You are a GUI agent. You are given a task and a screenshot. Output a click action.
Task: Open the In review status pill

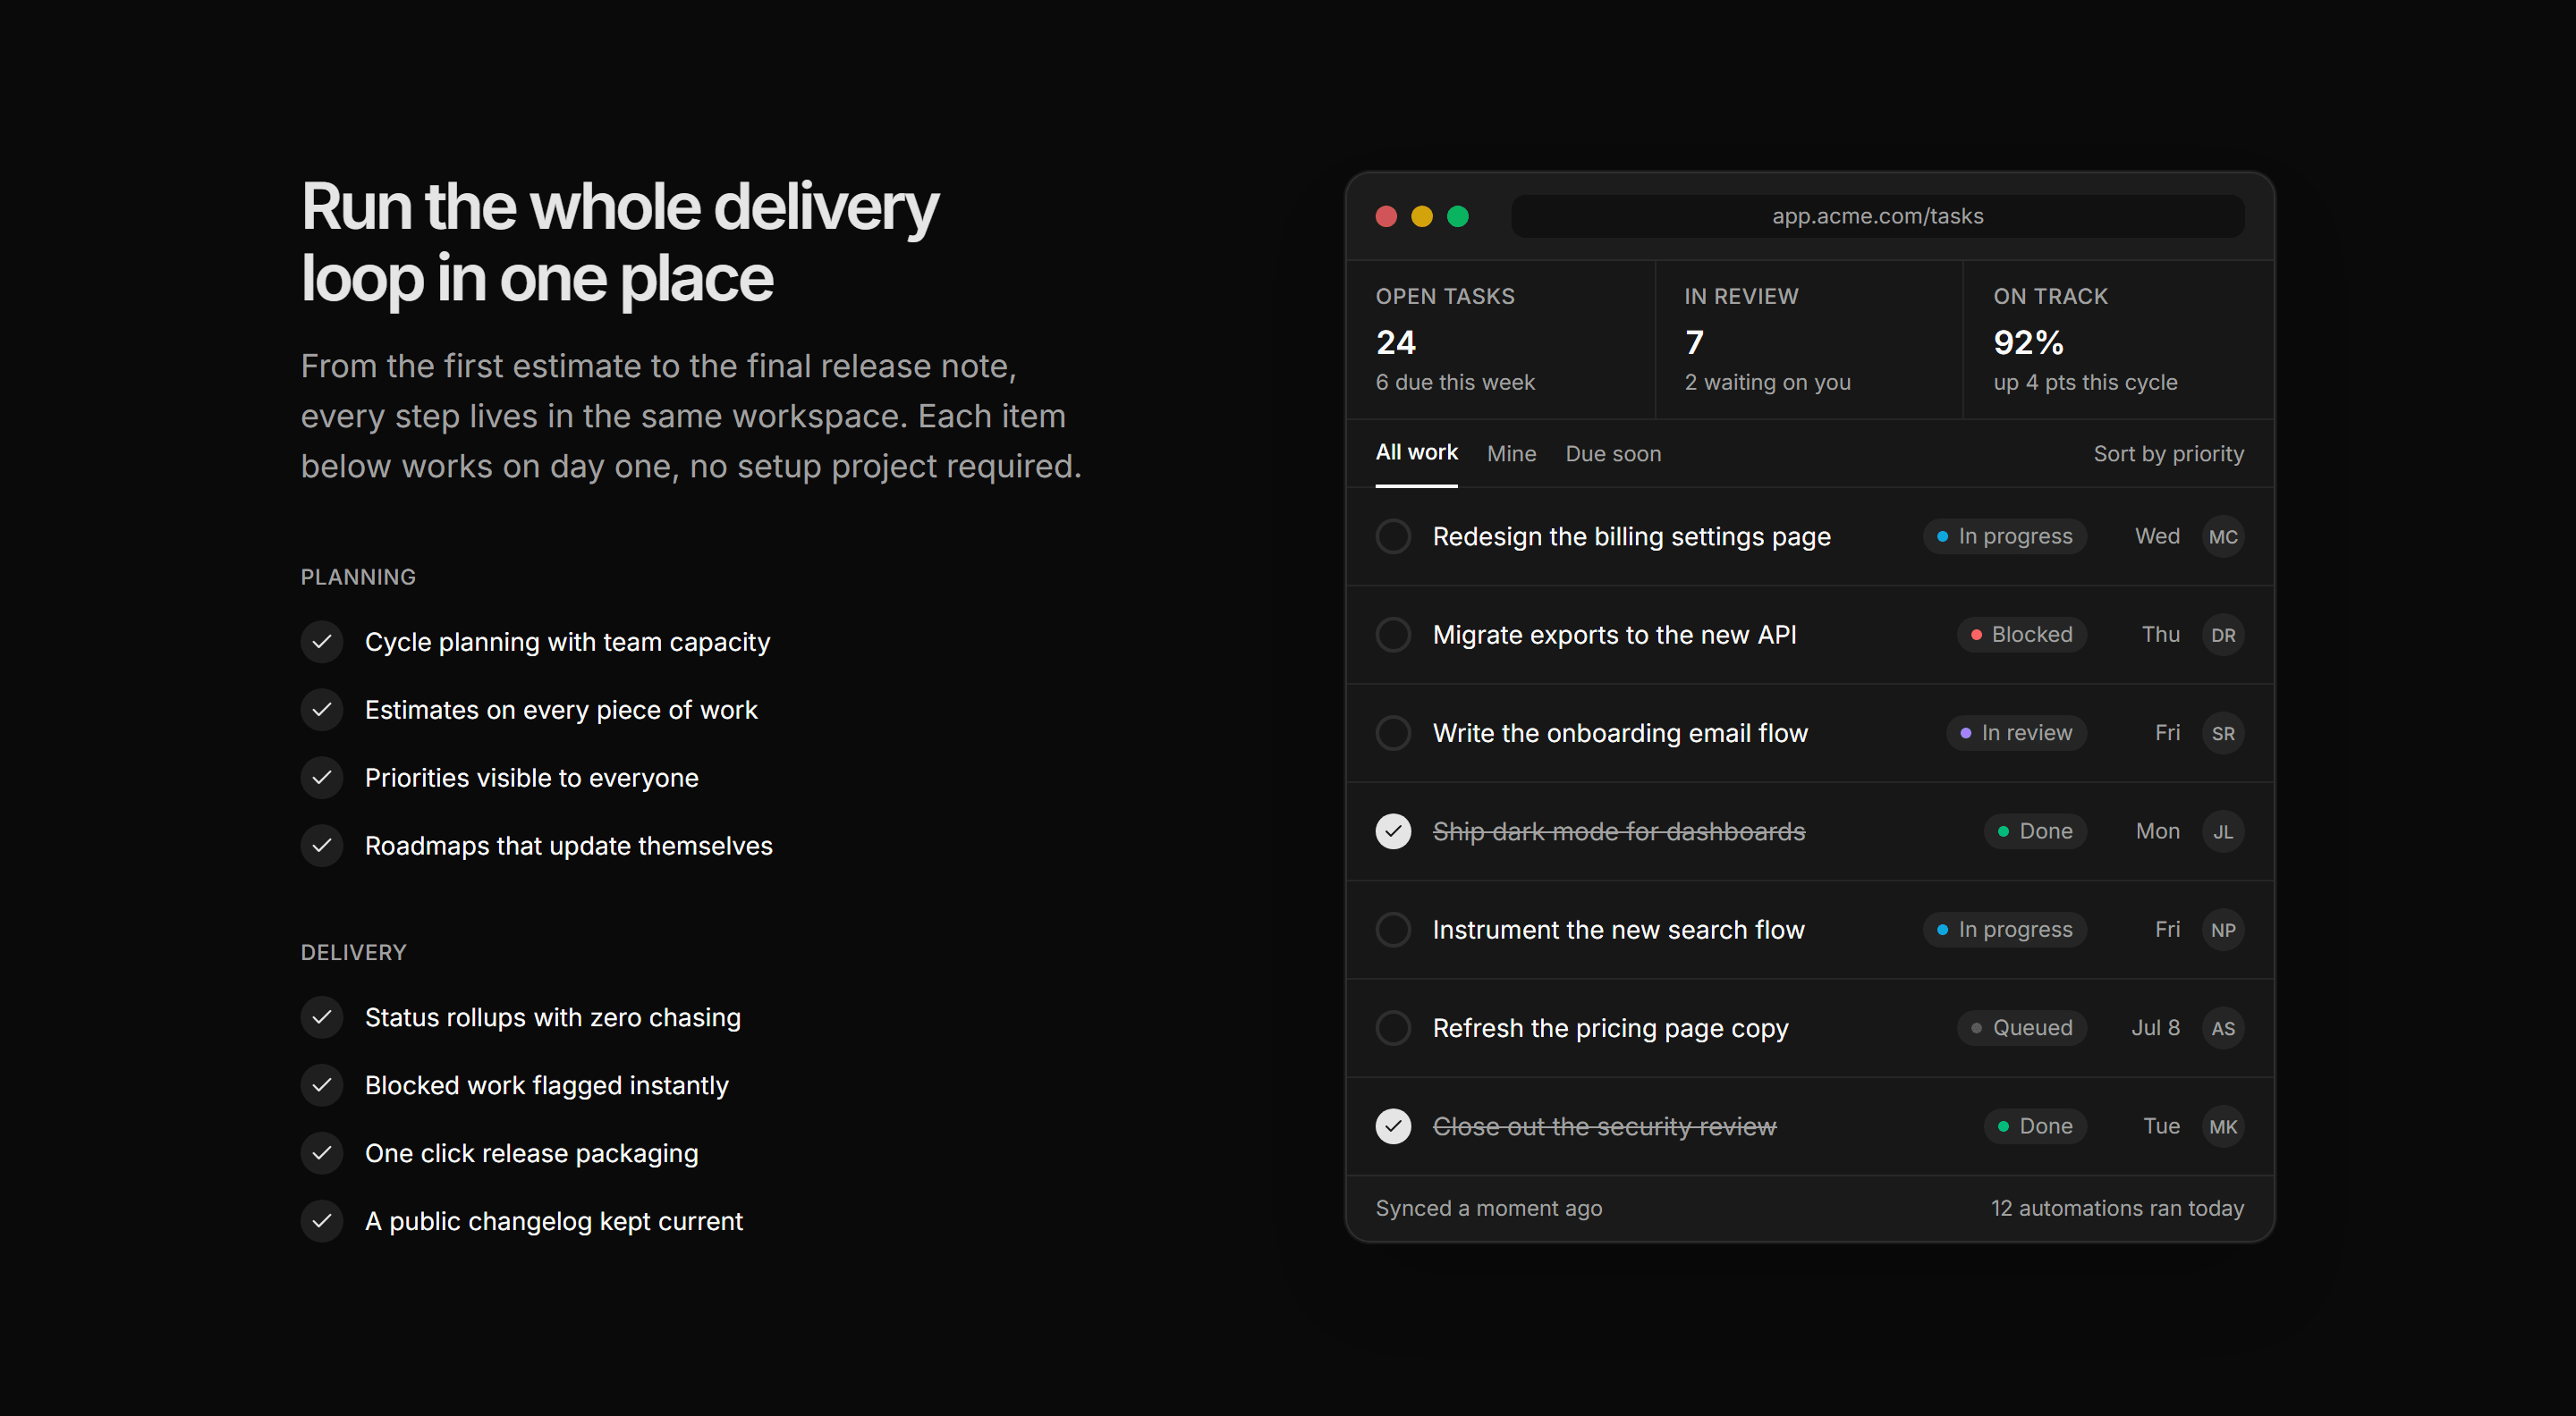click(x=2016, y=732)
